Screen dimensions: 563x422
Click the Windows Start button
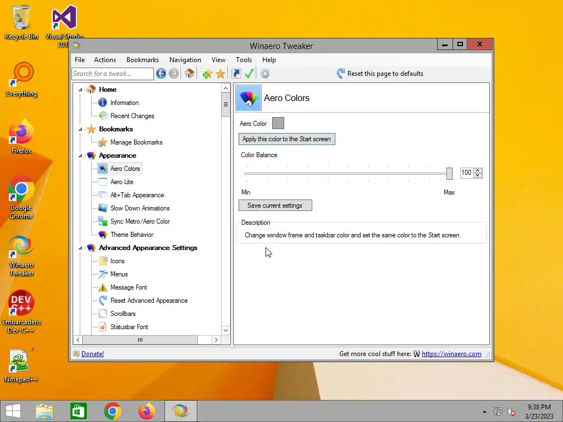point(13,411)
